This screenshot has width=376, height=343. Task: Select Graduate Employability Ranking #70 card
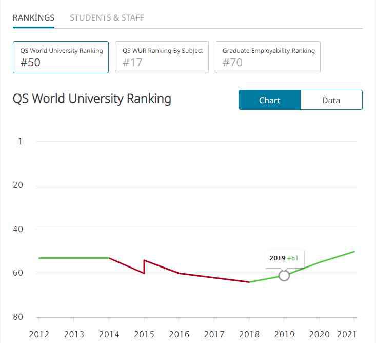(268, 57)
